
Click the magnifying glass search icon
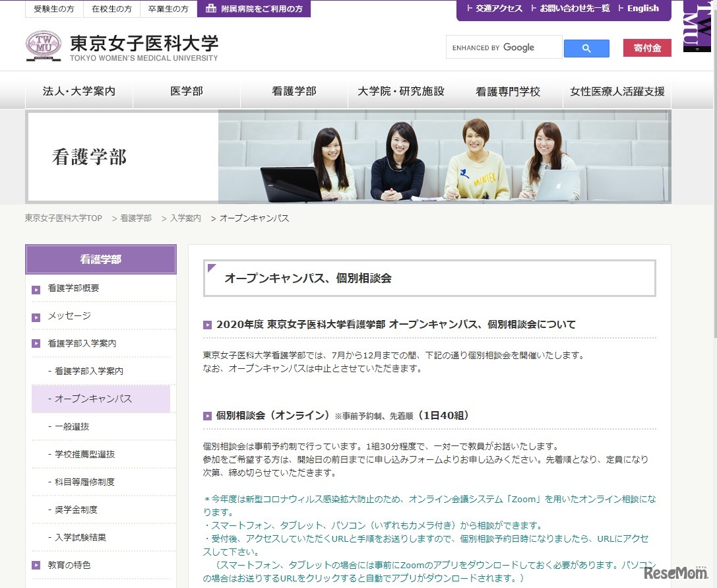586,48
